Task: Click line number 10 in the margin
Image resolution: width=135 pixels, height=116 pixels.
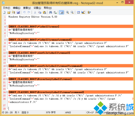Action: tap(4, 46)
